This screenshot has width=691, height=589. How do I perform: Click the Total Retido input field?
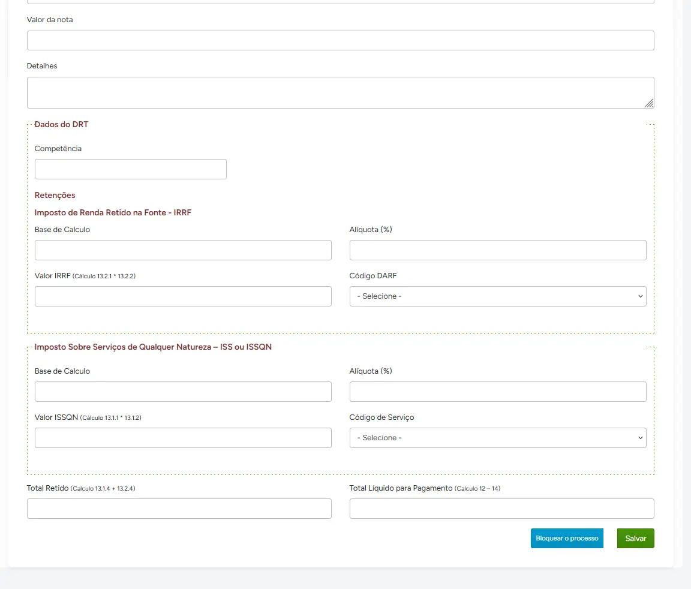tap(179, 509)
